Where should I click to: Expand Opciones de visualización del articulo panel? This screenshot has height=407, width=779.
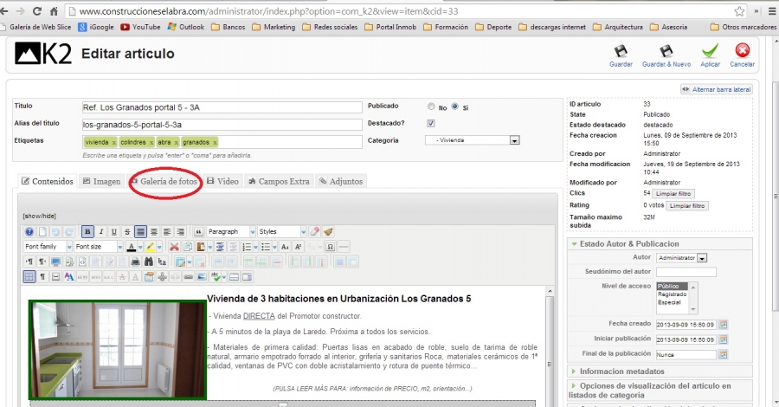(x=660, y=391)
